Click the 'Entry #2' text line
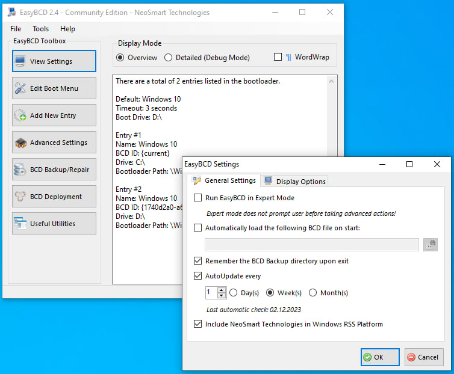Screen dimensions: 454x374 coord(129,189)
